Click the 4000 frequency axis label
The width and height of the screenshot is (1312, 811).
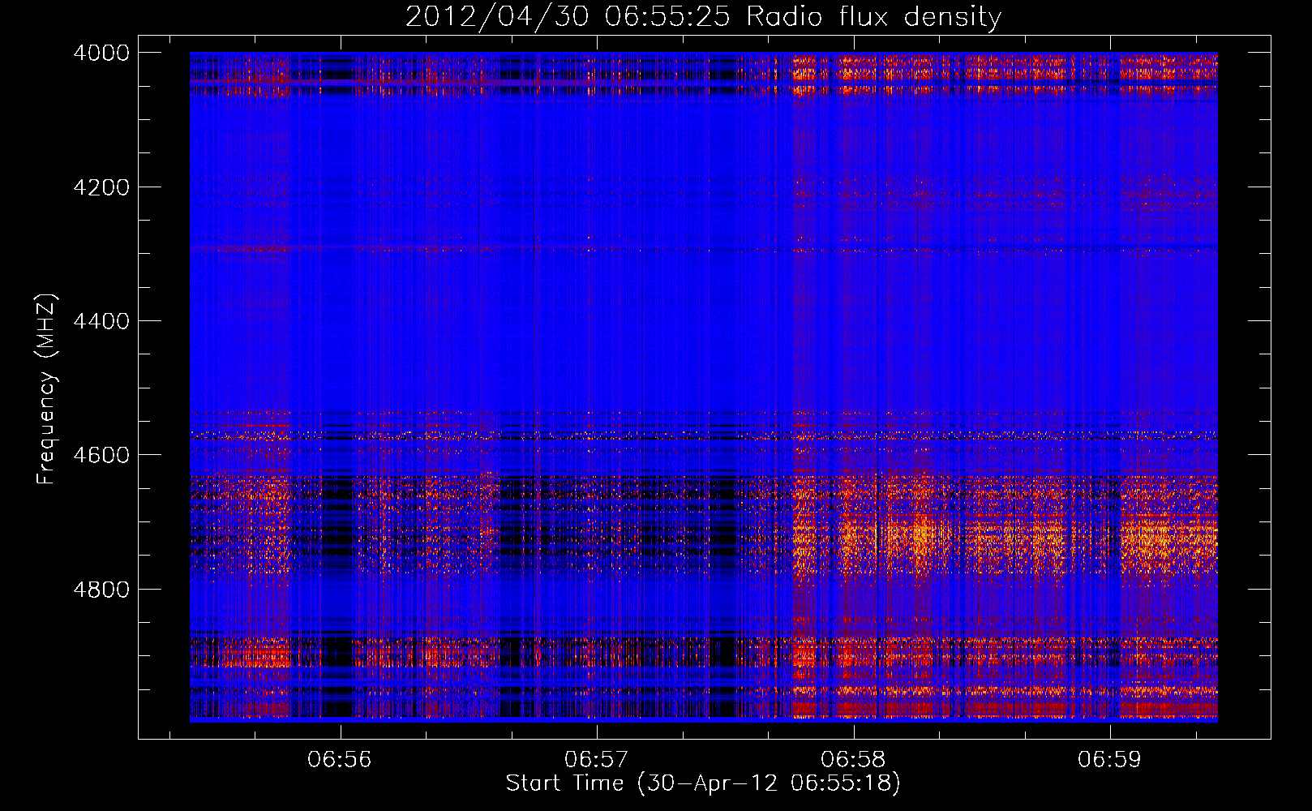(101, 53)
